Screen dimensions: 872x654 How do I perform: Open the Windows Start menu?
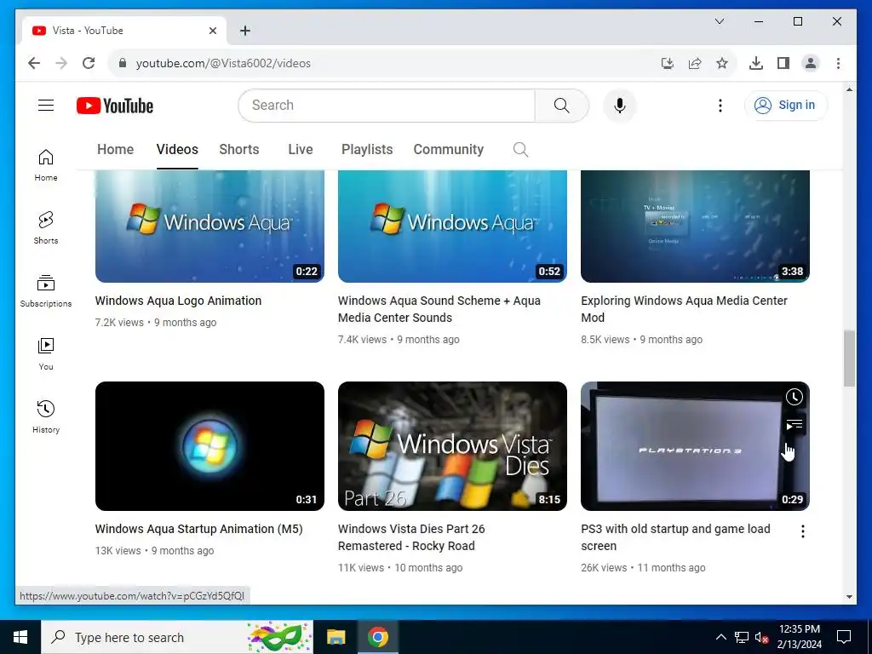click(x=20, y=637)
